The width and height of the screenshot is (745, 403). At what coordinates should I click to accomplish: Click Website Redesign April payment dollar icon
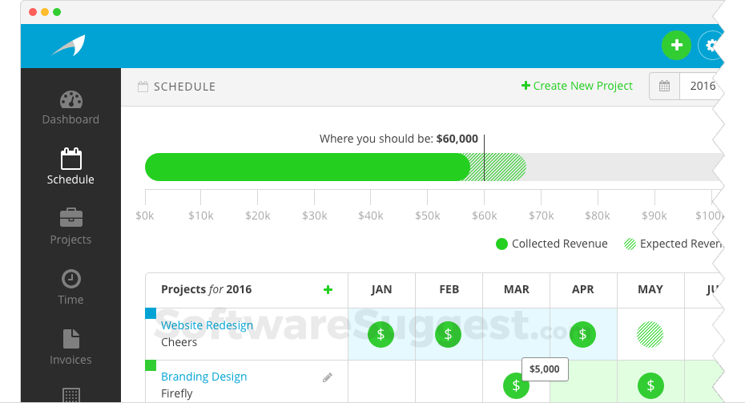coord(582,335)
